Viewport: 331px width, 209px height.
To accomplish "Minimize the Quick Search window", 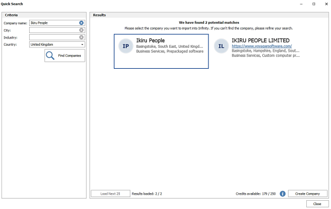I will (x=301, y=4).
